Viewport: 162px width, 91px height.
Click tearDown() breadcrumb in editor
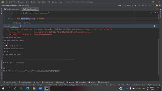tap(28, 23)
